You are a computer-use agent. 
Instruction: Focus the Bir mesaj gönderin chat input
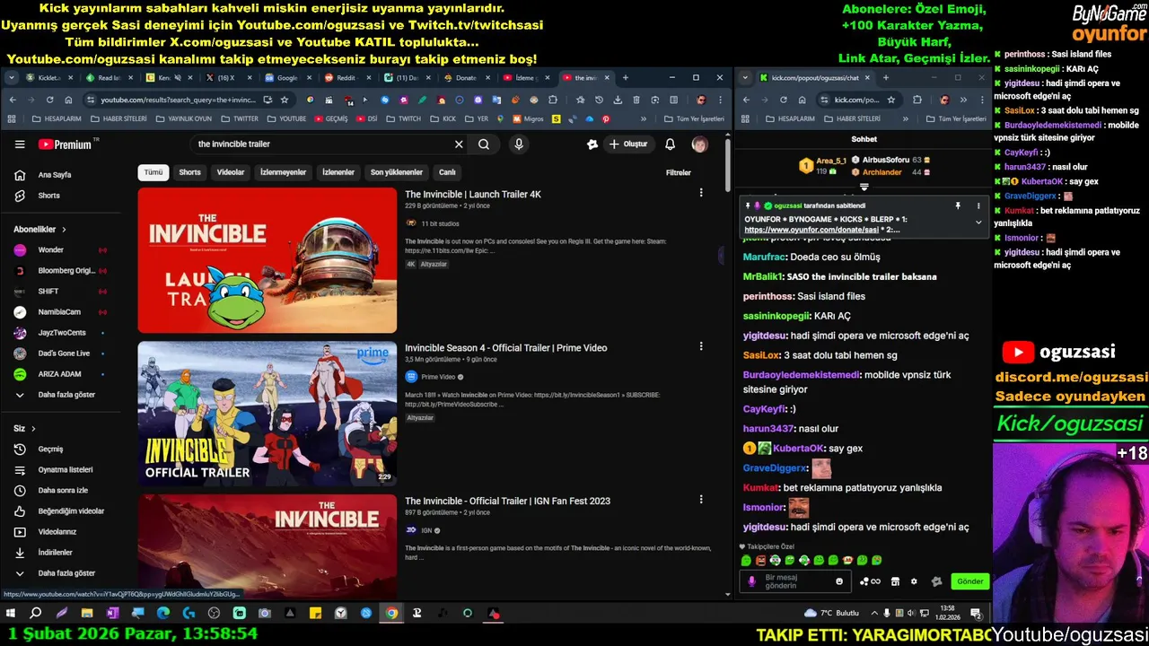(797, 581)
